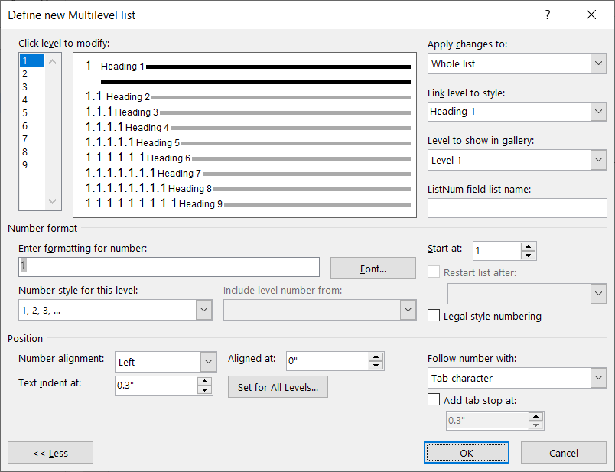
Task: Click the Help question mark icon
Action: (x=548, y=15)
